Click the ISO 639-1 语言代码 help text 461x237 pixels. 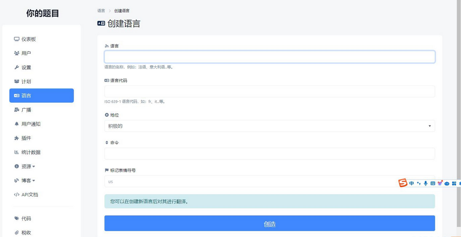click(x=135, y=102)
